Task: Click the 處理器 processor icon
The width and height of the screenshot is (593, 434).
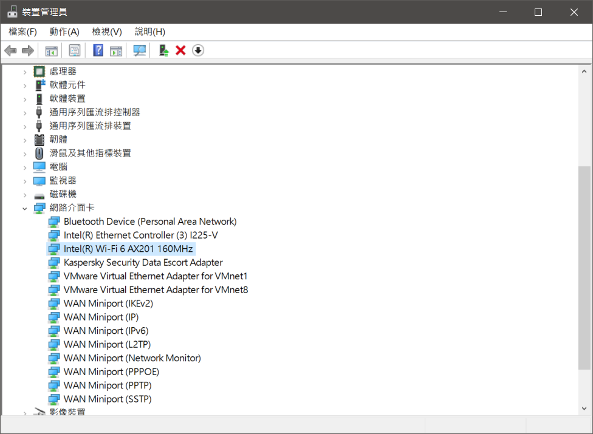Action: click(39, 72)
